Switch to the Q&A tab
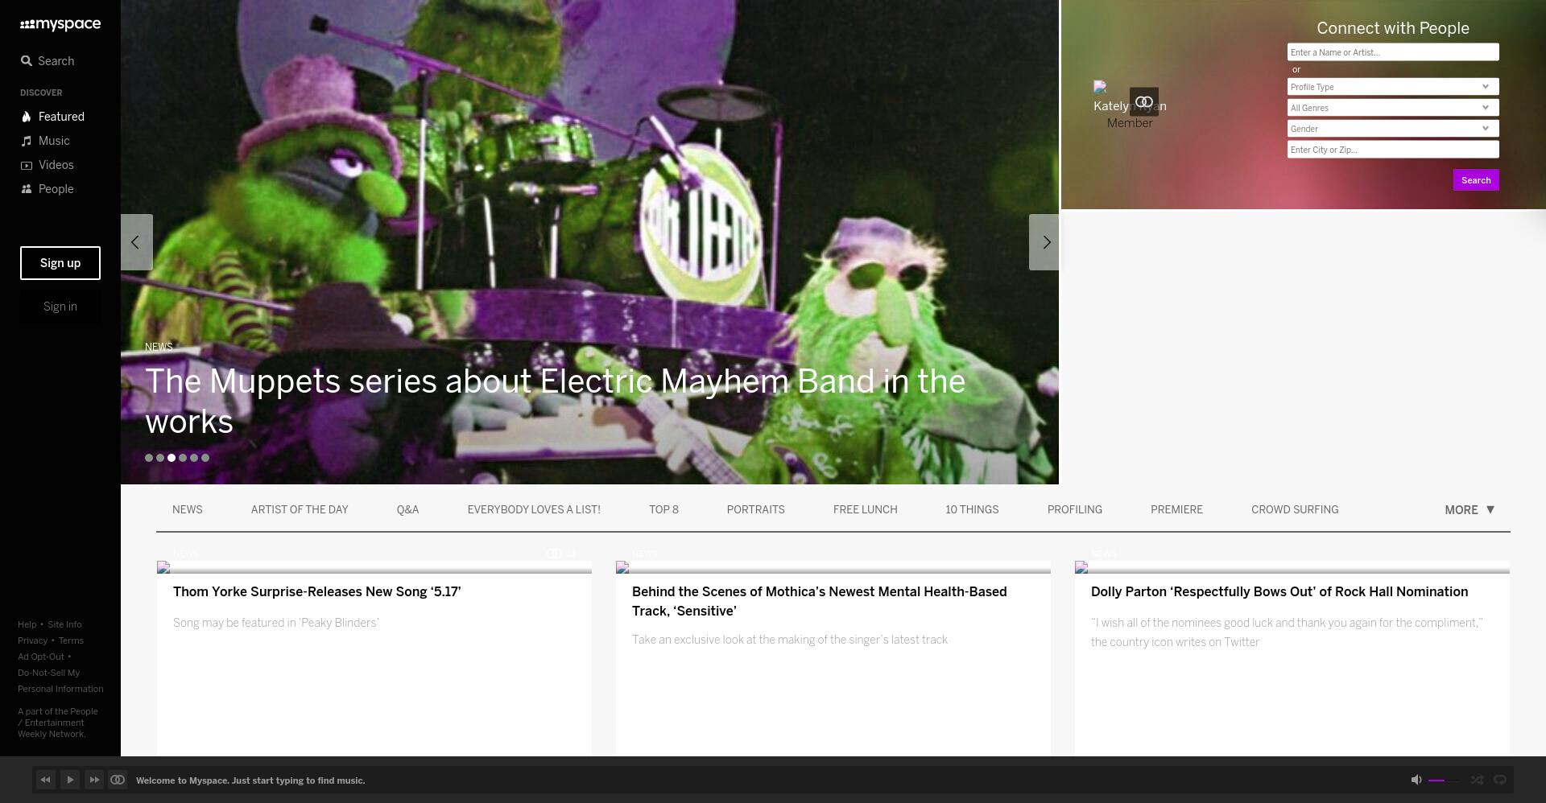 click(x=407, y=510)
